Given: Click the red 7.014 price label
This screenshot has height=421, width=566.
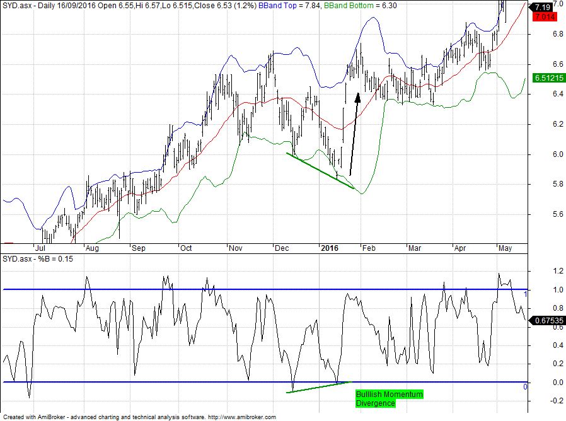Looking at the screenshot, I should coord(545,16).
